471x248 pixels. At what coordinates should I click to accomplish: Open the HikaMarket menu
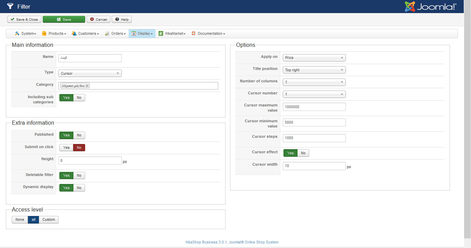tap(172, 33)
